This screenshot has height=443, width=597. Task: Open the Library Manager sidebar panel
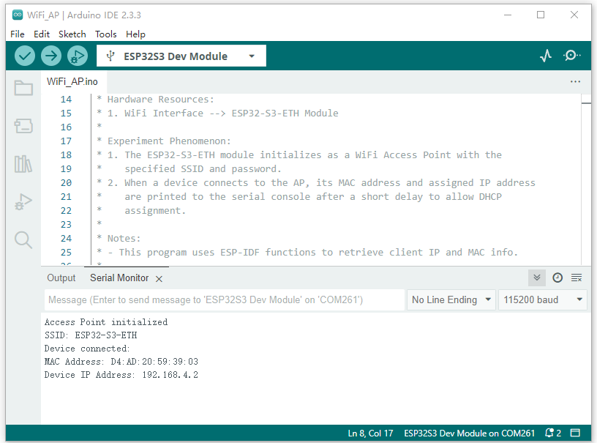[x=23, y=164]
